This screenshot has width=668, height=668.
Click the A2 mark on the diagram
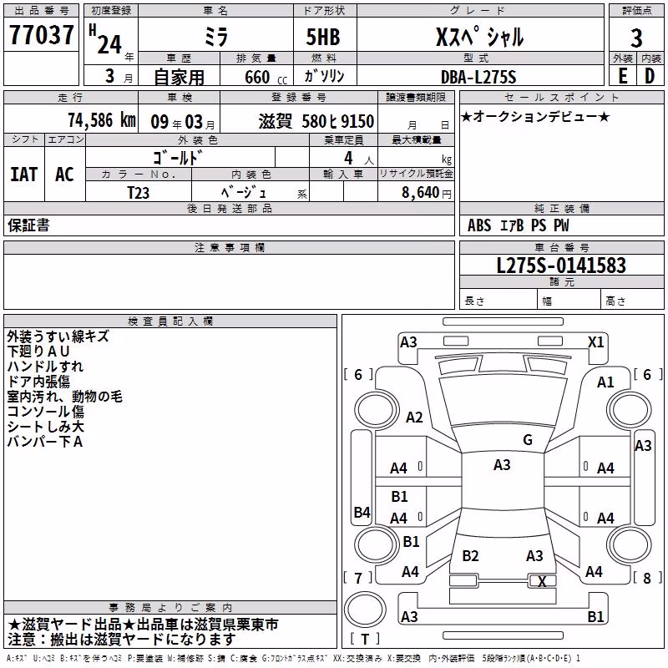[x=414, y=417]
